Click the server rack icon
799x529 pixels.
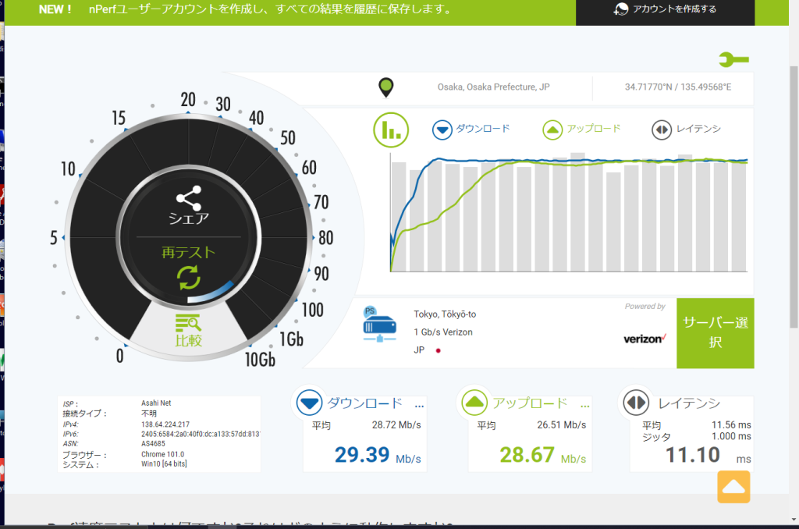click(380, 324)
